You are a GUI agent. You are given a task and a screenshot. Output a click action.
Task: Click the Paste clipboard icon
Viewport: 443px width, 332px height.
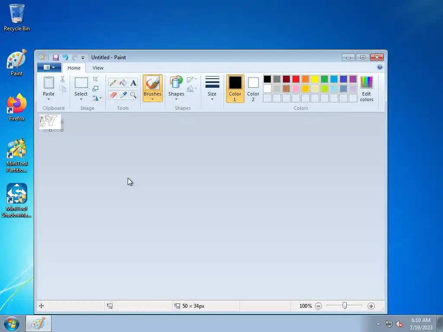48,83
